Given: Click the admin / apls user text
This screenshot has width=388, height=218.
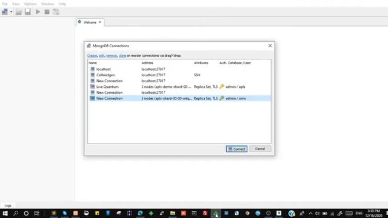Looking at the screenshot, I should coord(235,87).
